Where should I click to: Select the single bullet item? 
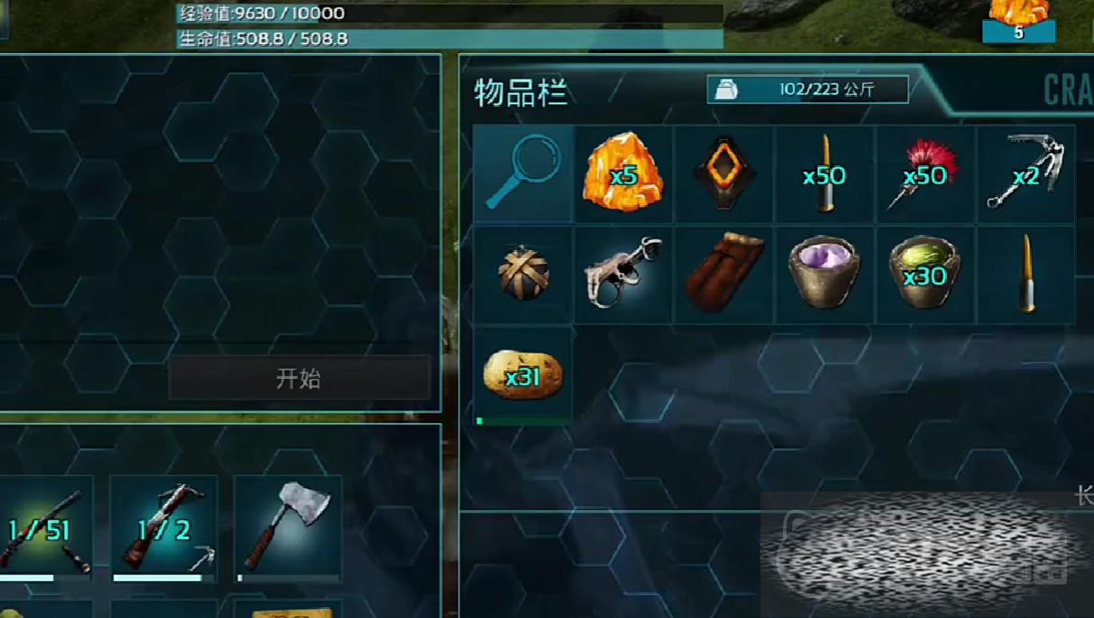(x=1025, y=275)
